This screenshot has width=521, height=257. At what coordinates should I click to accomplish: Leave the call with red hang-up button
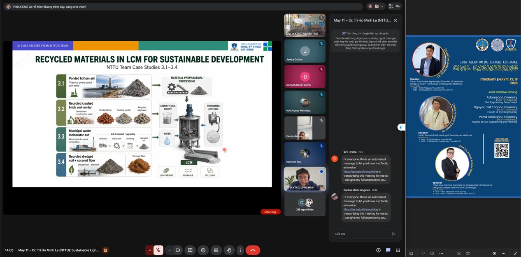253,250
